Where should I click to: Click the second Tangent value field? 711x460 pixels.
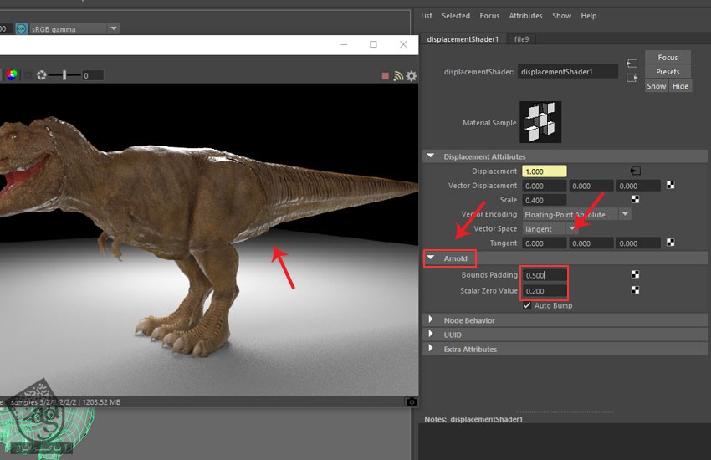coord(591,243)
